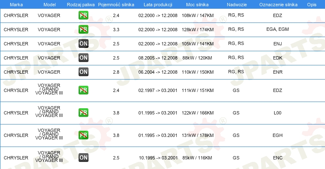Click the production years 06.2004 -> 12.2008
325x169 pixels.
(158, 72)
